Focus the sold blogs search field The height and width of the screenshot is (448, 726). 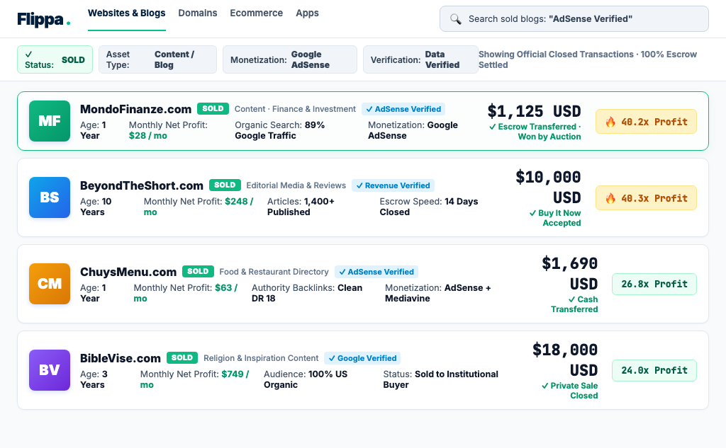pos(574,19)
